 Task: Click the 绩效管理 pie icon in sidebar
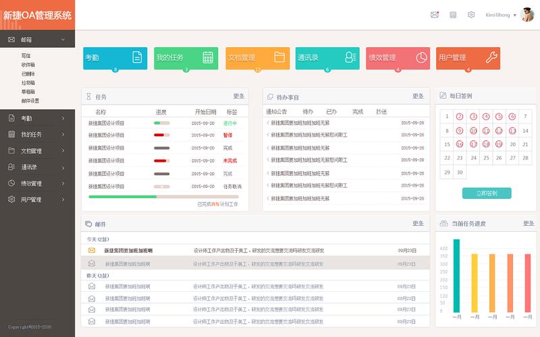pyautogui.click(x=11, y=183)
